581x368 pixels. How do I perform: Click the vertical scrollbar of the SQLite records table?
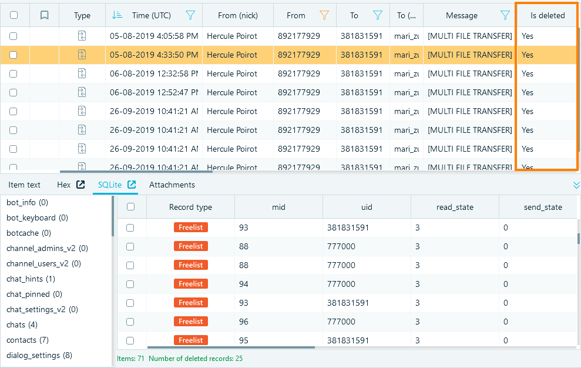tap(579, 239)
